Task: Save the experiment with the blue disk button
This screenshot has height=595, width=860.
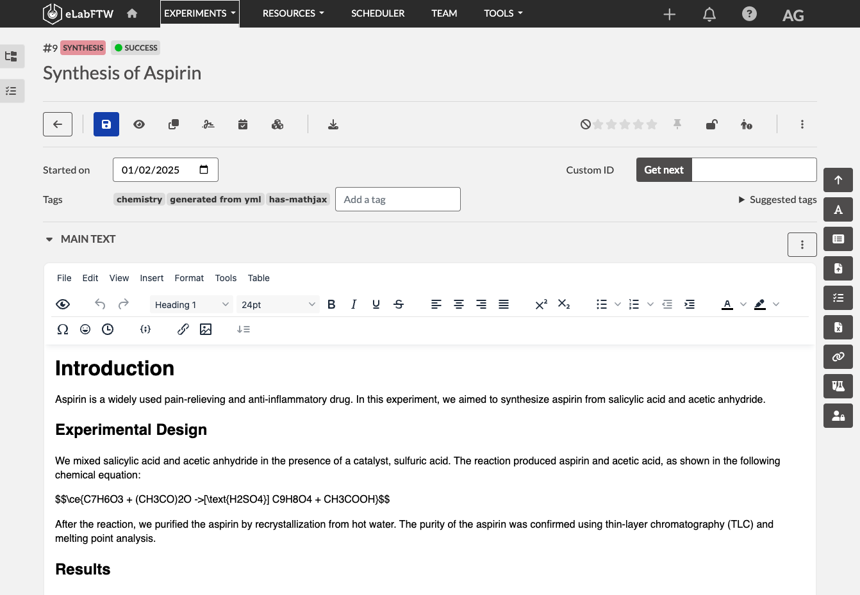Action: tap(106, 124)
